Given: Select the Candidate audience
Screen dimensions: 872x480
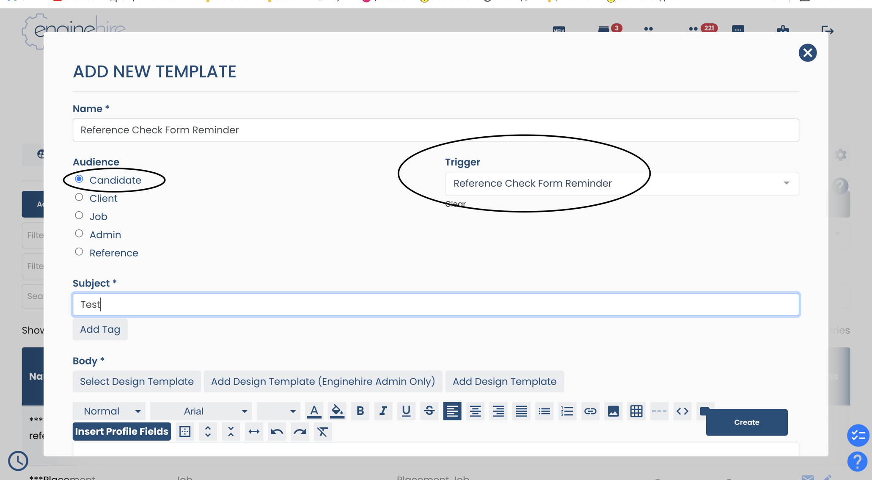Looking at the screenshot, I should [79, 179].
